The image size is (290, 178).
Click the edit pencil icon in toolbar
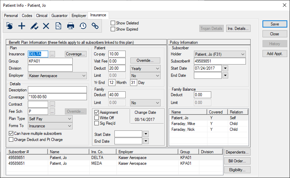34,26
